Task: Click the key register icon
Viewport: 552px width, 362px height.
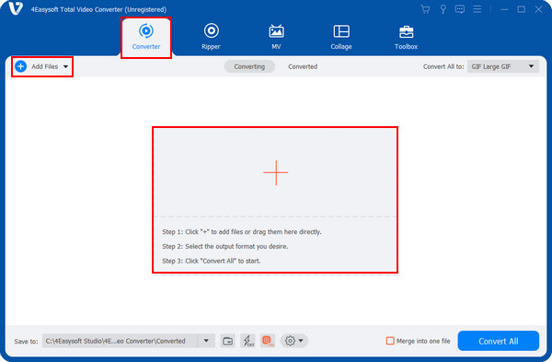Action: tap(443, 9)
